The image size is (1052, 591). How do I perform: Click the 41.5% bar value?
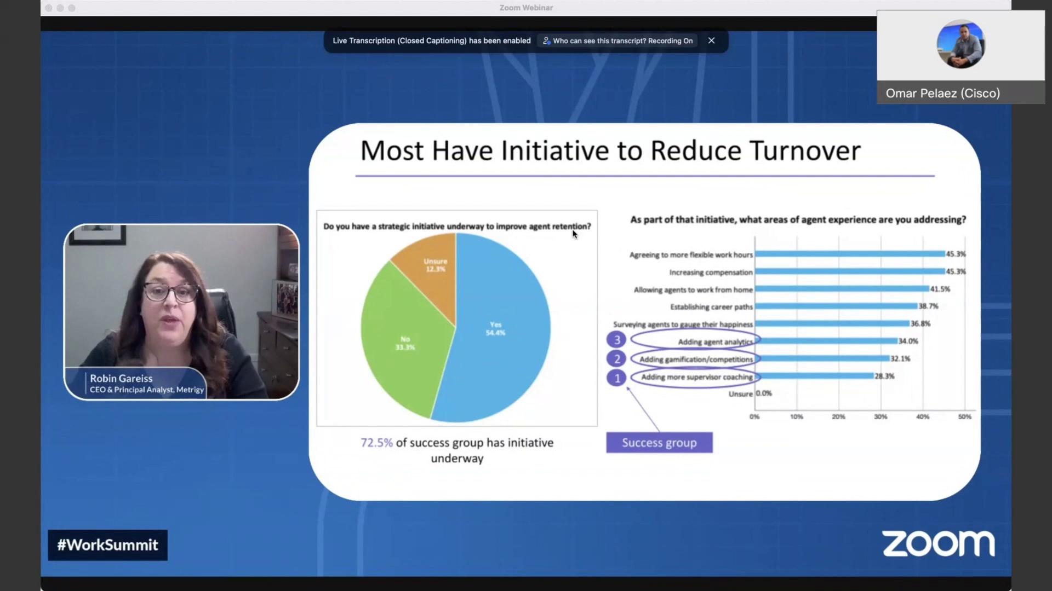940,289
